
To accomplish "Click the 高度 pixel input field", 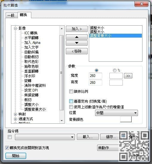I will pyautogui.click(x=95, y=83).
